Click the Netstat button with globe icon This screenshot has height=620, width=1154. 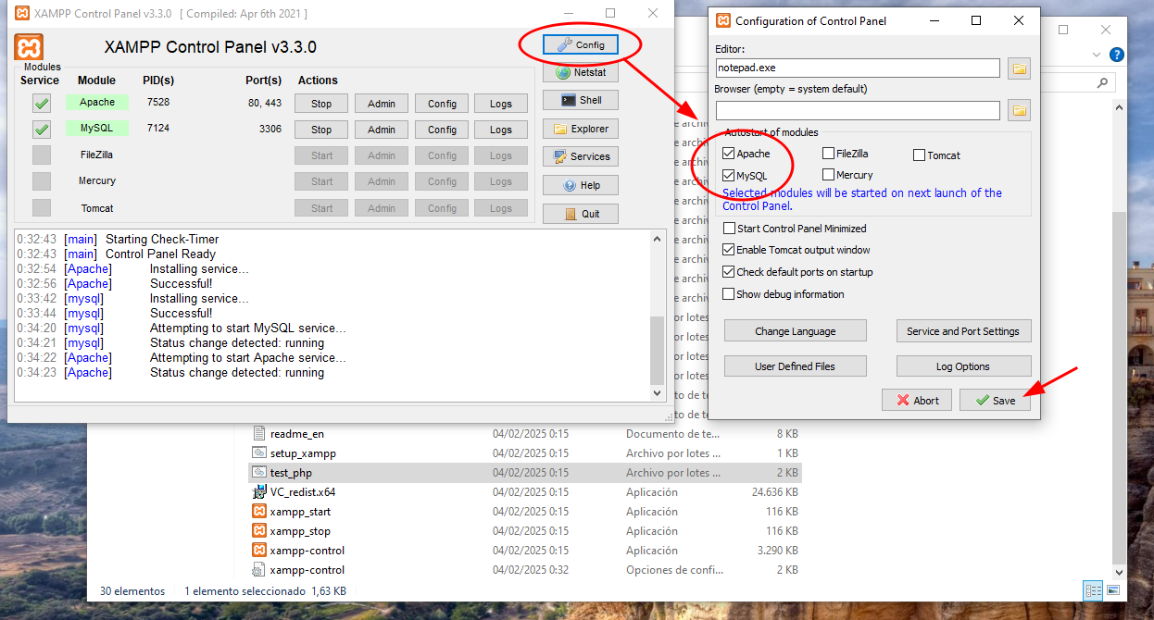[580, 72]
